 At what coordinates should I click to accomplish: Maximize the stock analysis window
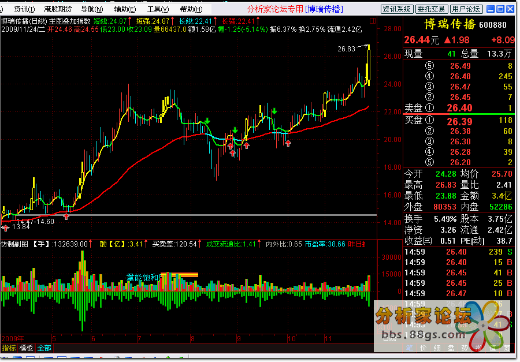pyautogui.click(x=500, y=9)
